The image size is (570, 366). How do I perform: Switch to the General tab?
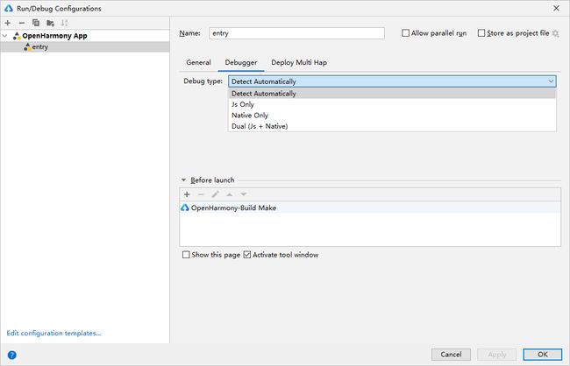point(198,62)
